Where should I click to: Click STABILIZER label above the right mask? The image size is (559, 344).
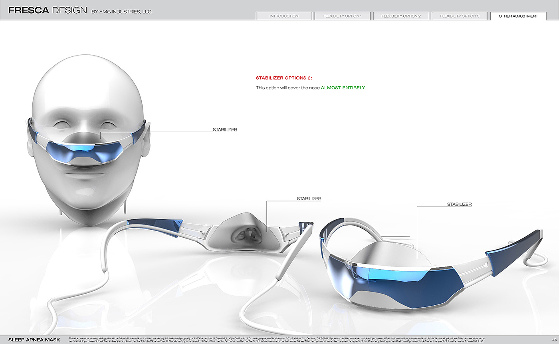coord(459,204)
